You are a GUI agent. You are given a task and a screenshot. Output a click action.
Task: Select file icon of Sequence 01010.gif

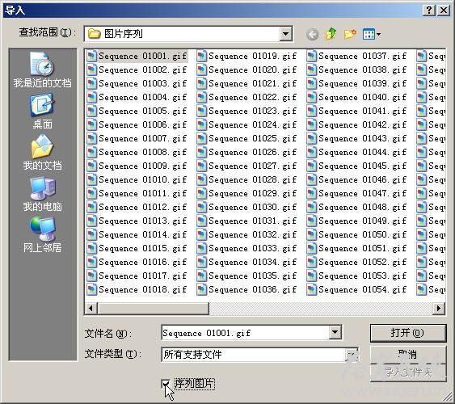91,179
